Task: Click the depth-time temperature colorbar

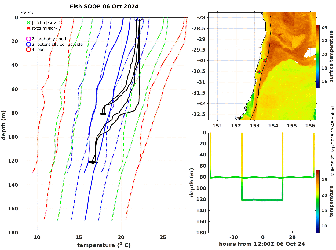Action: point(318,201)
